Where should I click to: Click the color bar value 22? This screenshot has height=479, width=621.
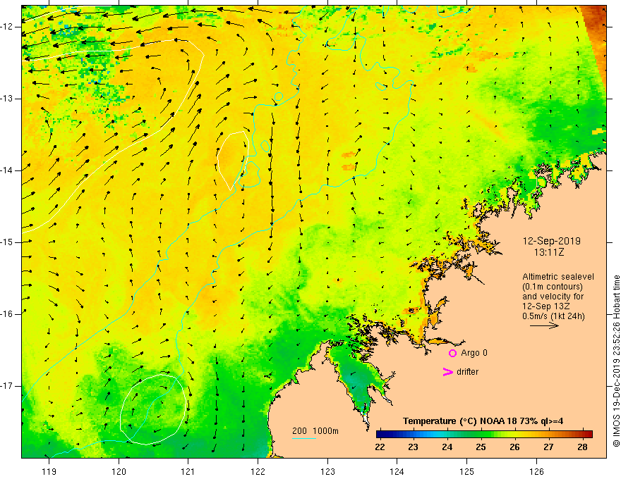[380, 447]
